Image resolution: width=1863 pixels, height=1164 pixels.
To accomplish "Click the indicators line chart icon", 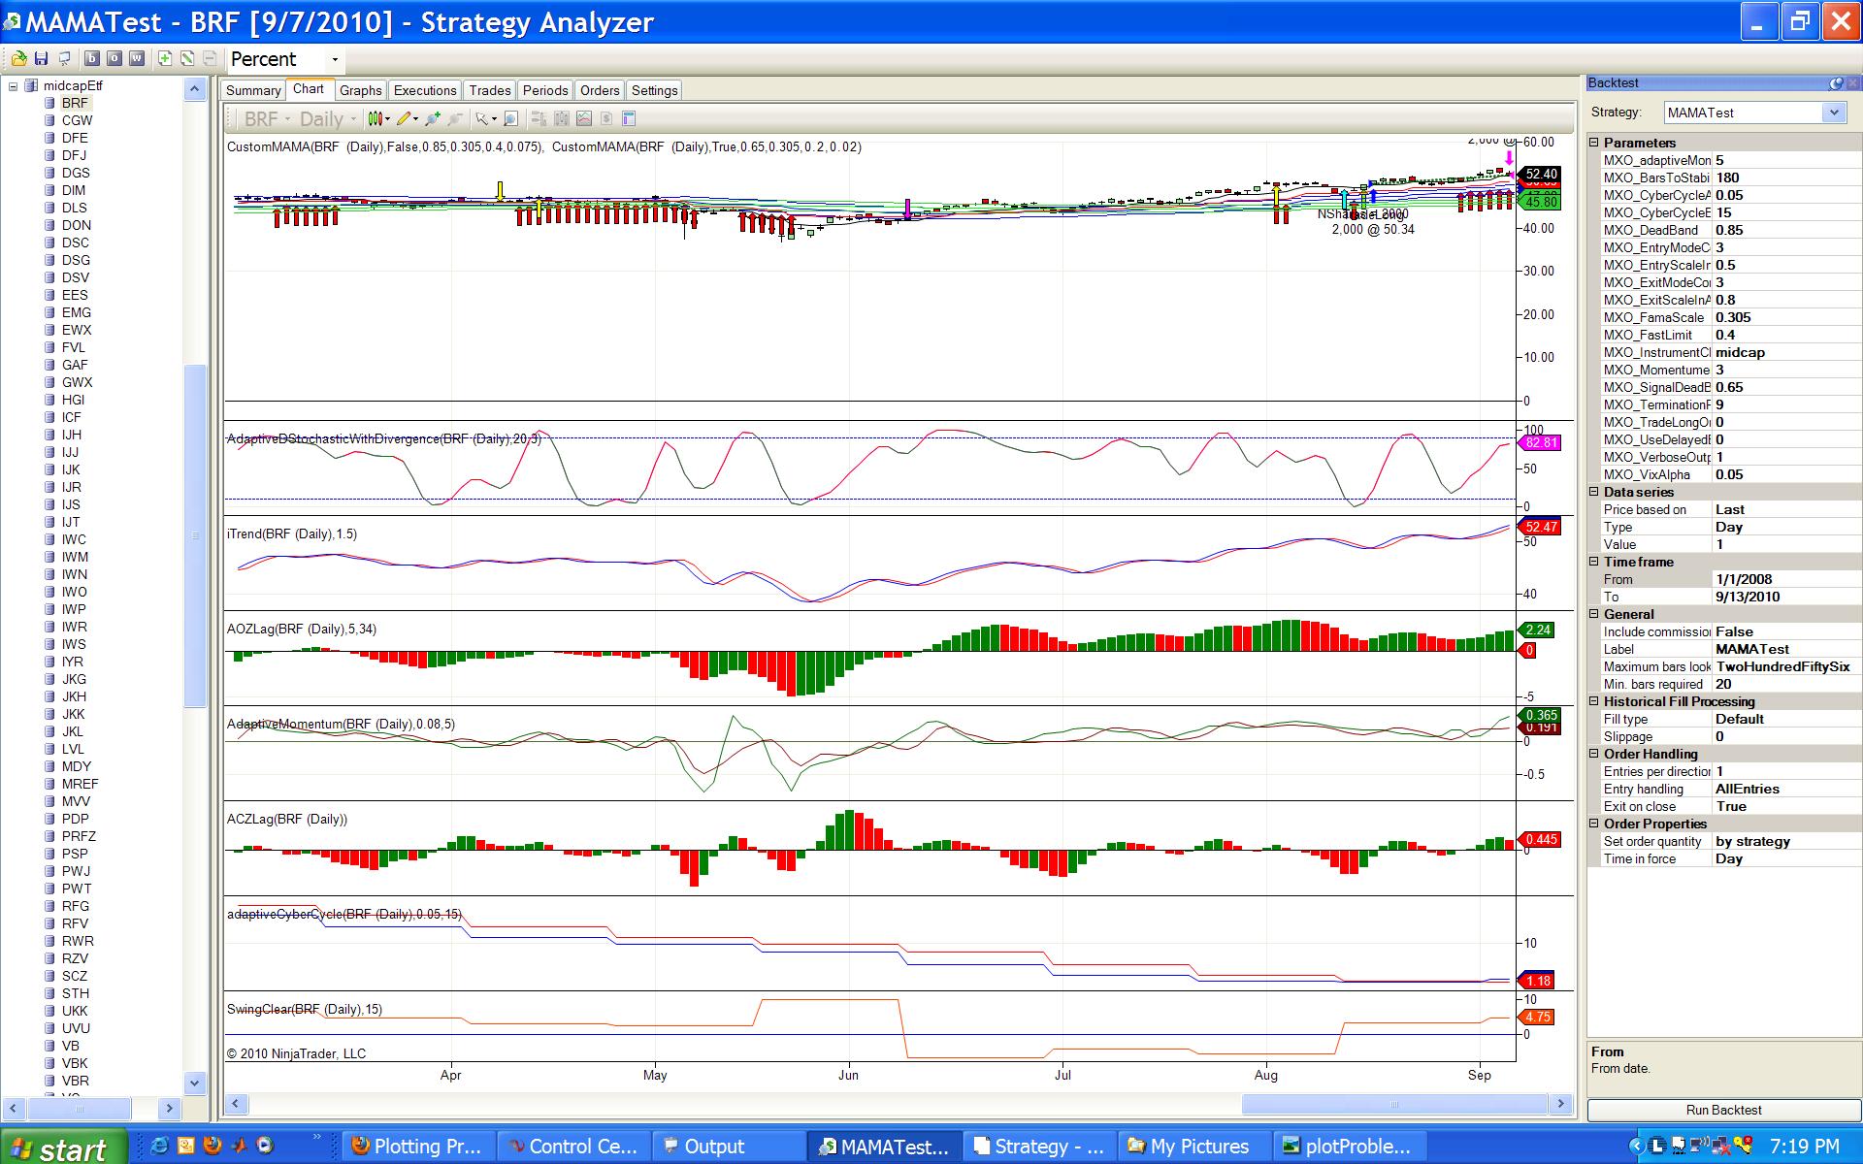I will pyautogui.click(x=584, y=118).
